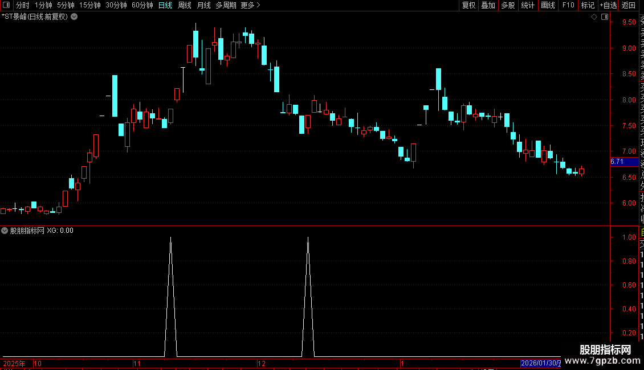Switch to 分时 intraday view
This screenshot has height=370, width=644.
(23, 5)
